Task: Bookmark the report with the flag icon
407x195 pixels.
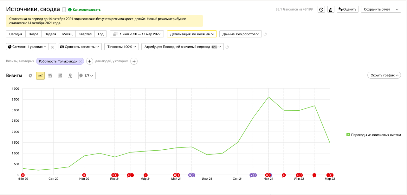Action: pyautogui.click(x=64, y=10)
